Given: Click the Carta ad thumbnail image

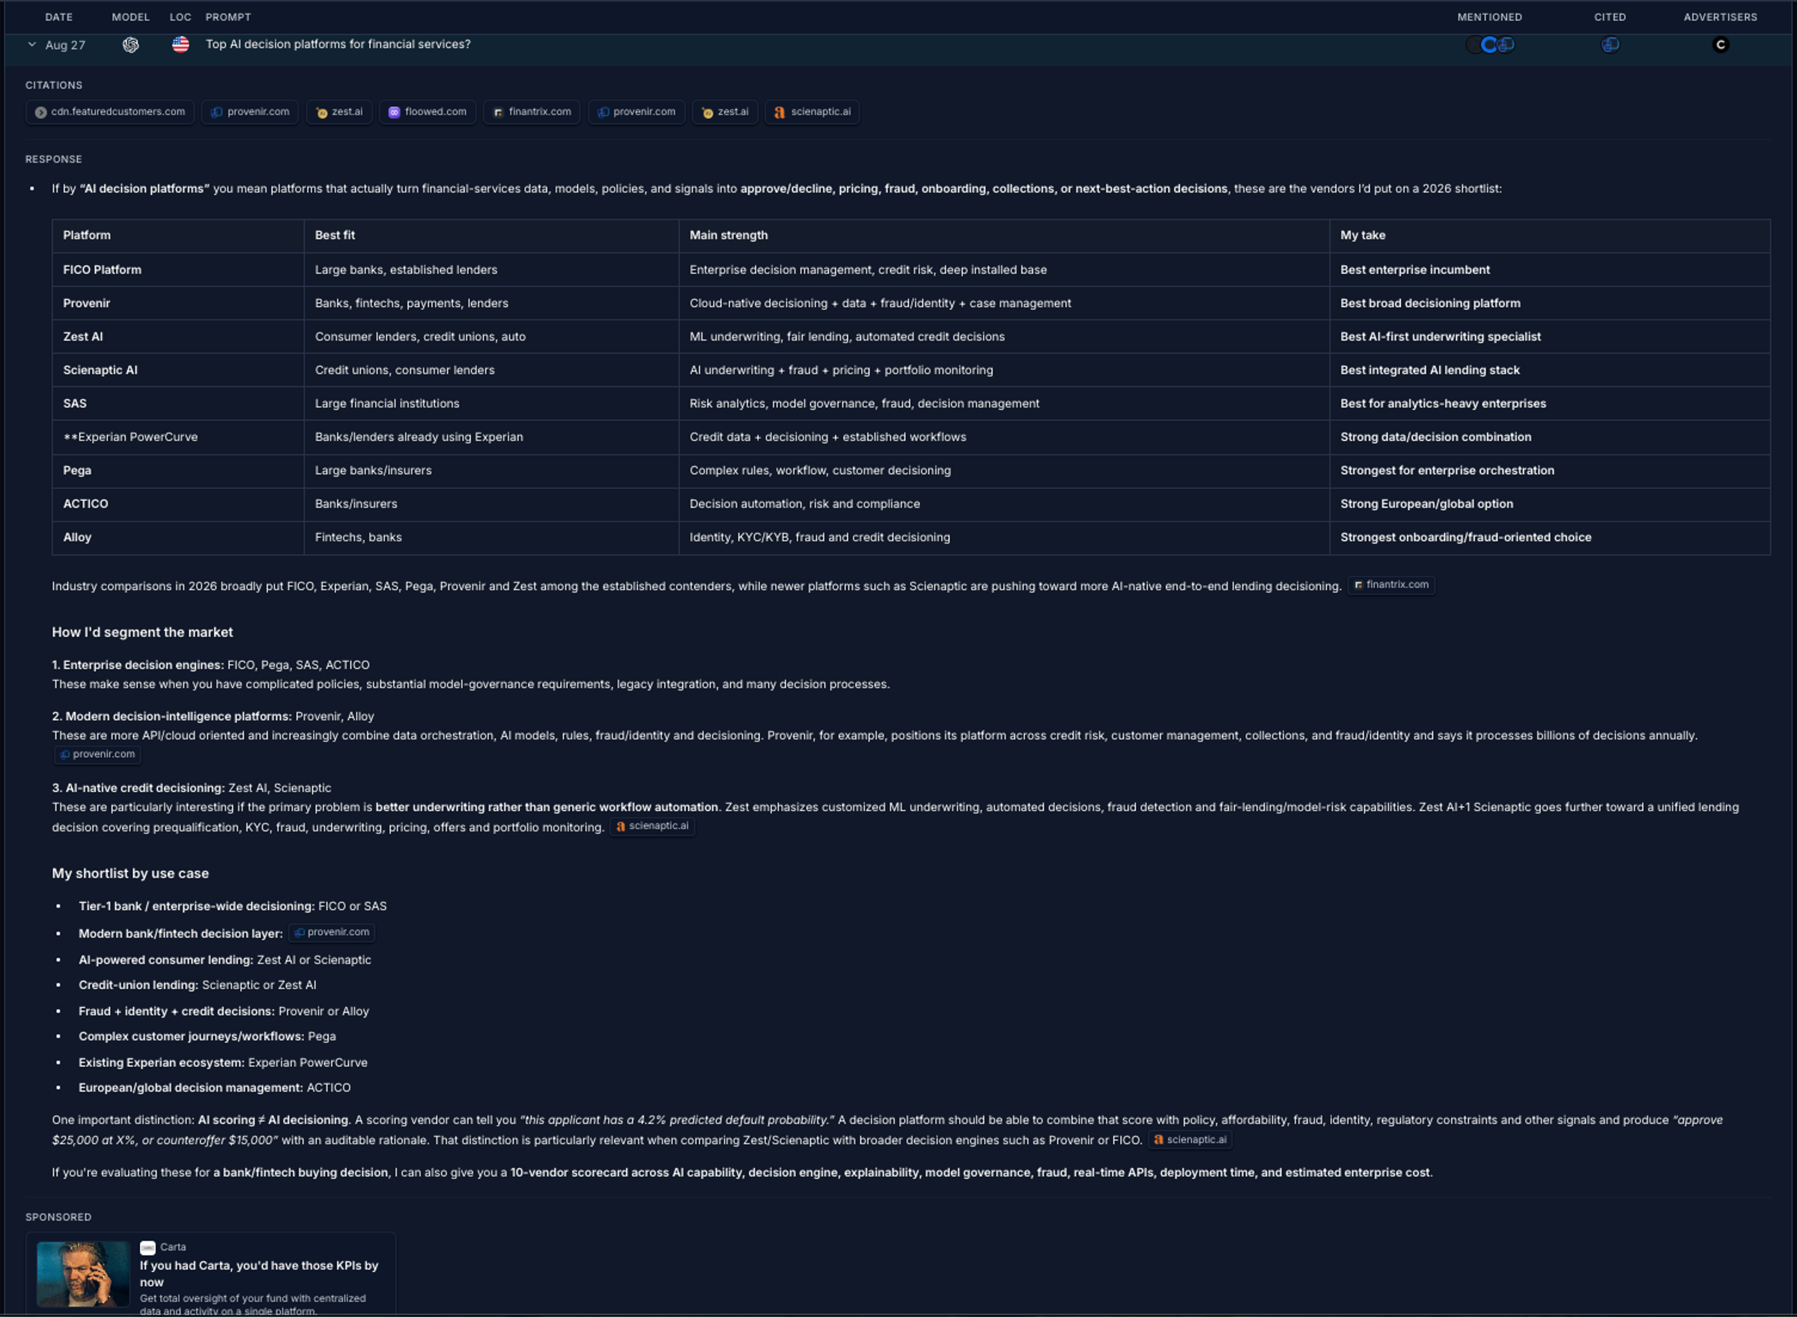Looking at the screenshot, I should click(x=83, y=1274).
